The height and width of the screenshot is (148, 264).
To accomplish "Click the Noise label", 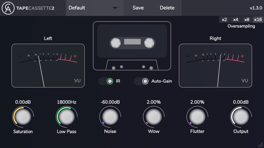I will pyautogui.click(x=110, y=131).
